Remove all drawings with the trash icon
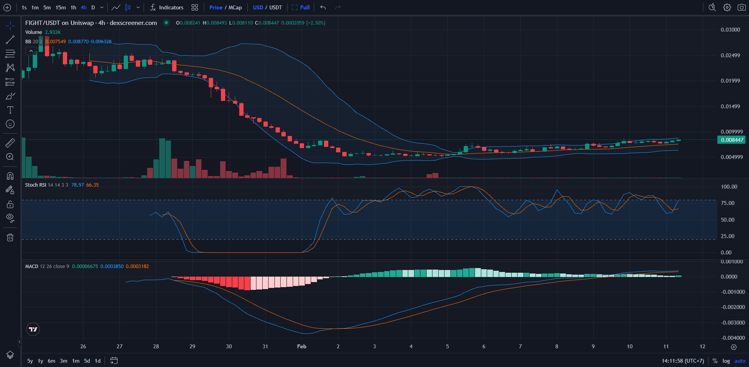Screen dimensions: 749x367 [x=10, y=237]
